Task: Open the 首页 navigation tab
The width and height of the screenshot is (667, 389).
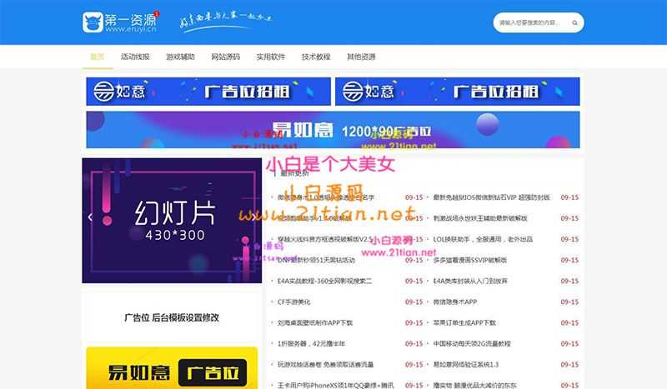Action: 98,57
